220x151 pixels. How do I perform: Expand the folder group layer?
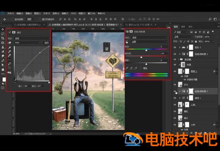[179, 59]
